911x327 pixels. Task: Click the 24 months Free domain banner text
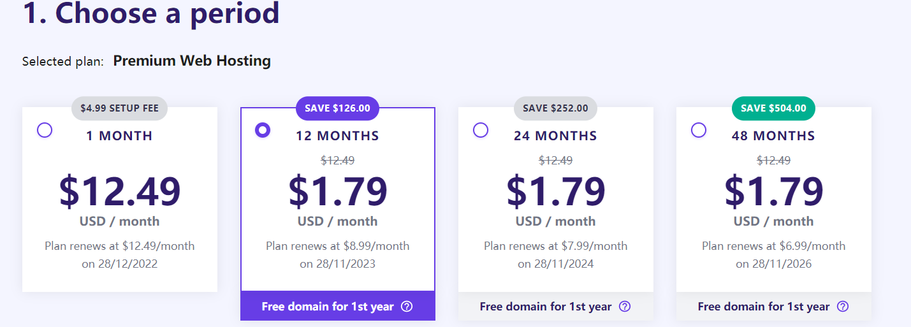click(x=546, y=307)
